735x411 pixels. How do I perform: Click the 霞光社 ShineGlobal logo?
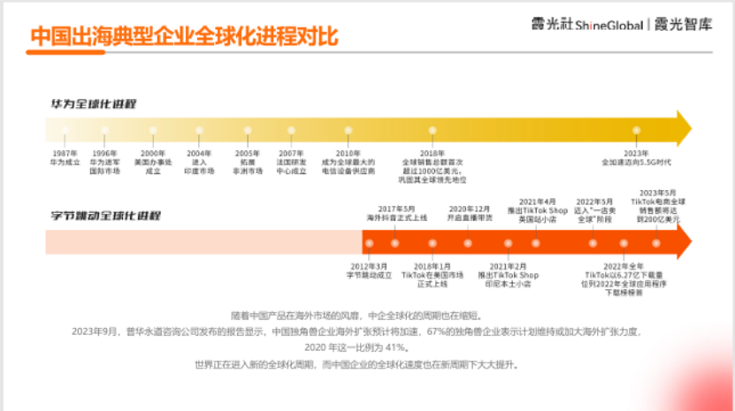click(x=587, y=25)
